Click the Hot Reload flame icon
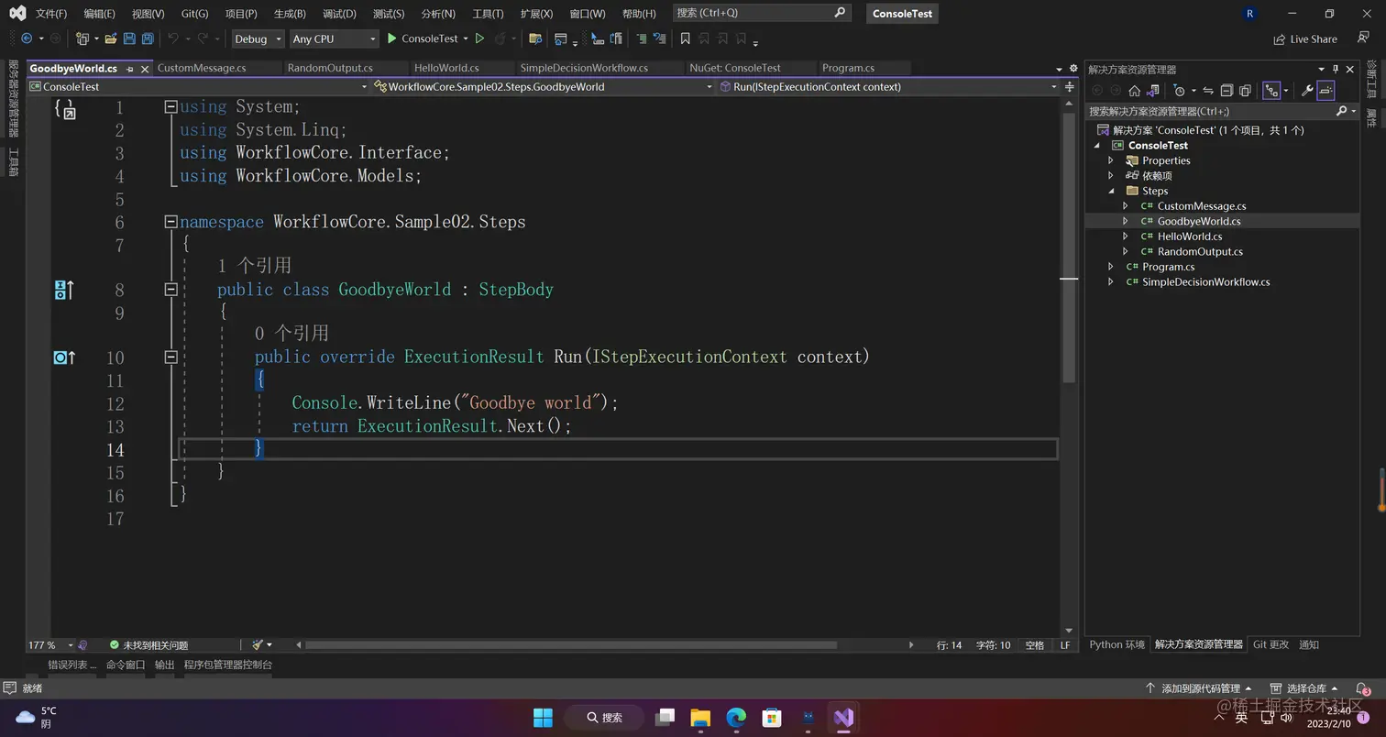Image resolution: width=1386 pixels, height=737 pixels. pos(501,38)
